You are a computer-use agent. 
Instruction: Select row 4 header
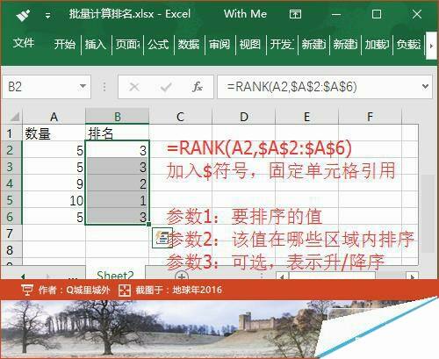pos(11,183)
